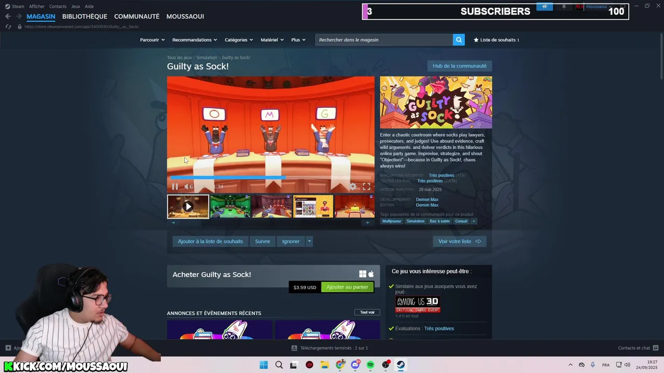This screenshot has height=373, width=664.
Task: Open Liste de souhaits star link
Action: click(x=496, y=40)
